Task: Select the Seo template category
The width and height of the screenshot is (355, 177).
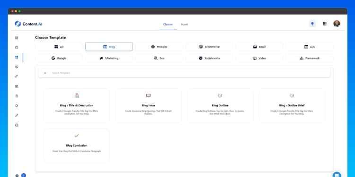Action: tap(159, 58)
